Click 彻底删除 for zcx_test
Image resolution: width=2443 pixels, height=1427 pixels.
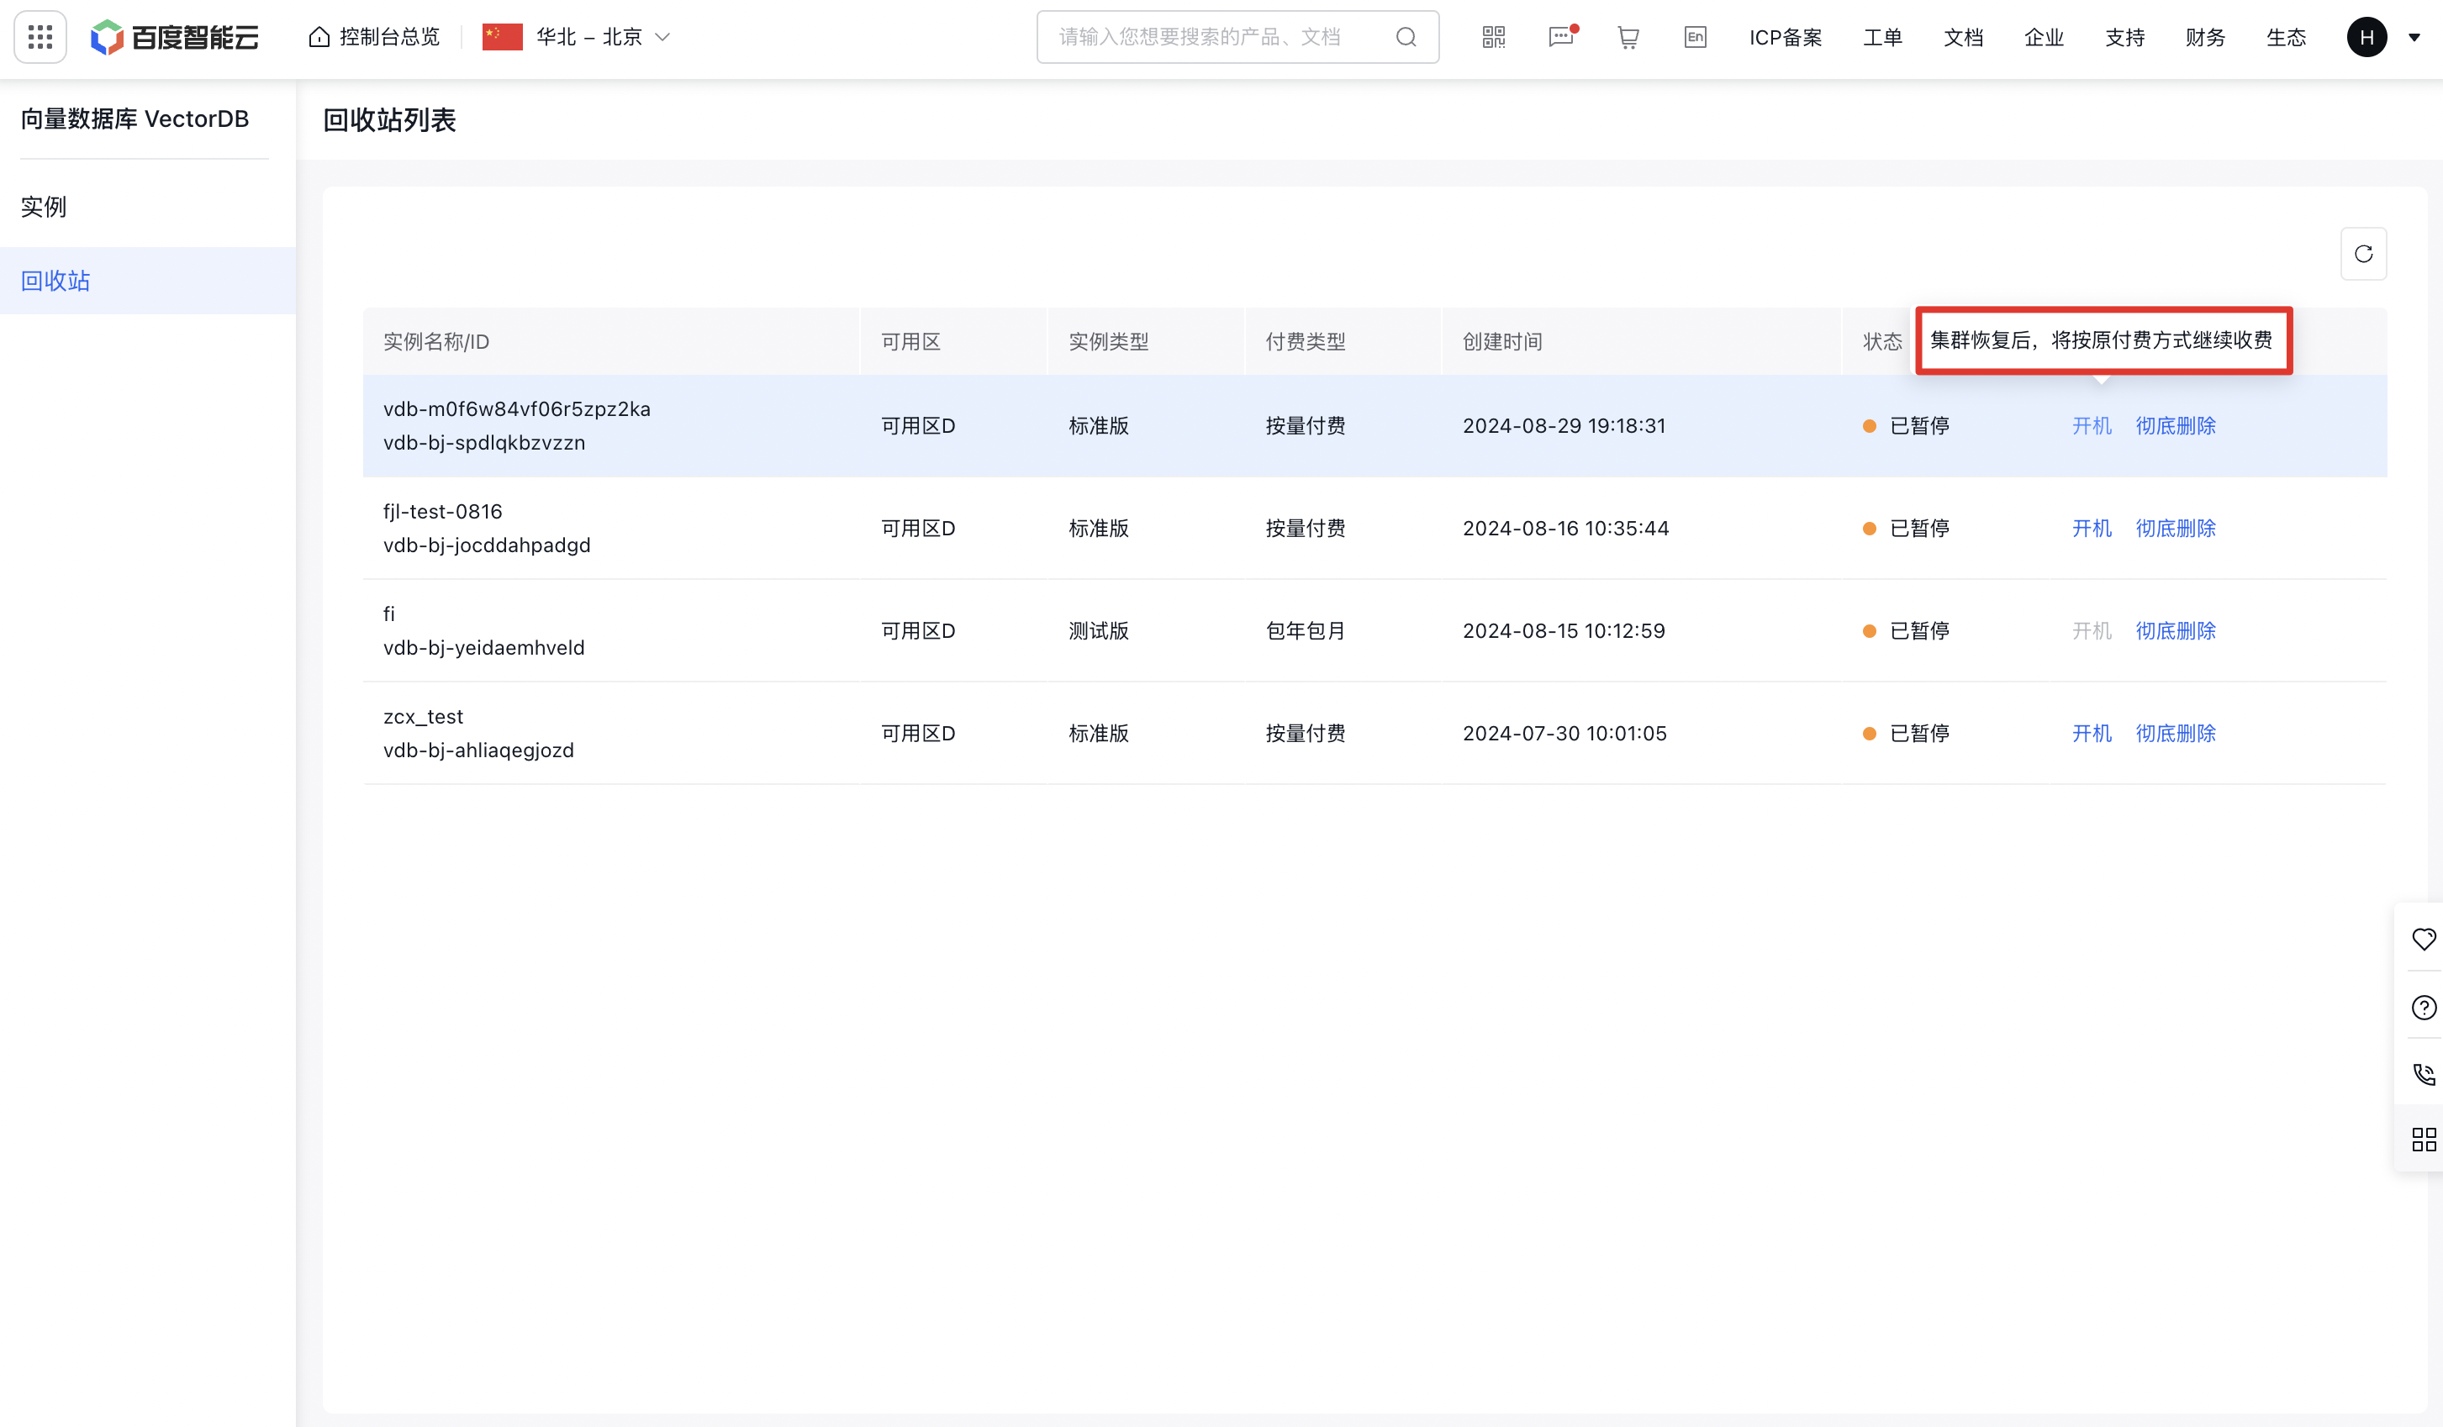coord(2176,734)
